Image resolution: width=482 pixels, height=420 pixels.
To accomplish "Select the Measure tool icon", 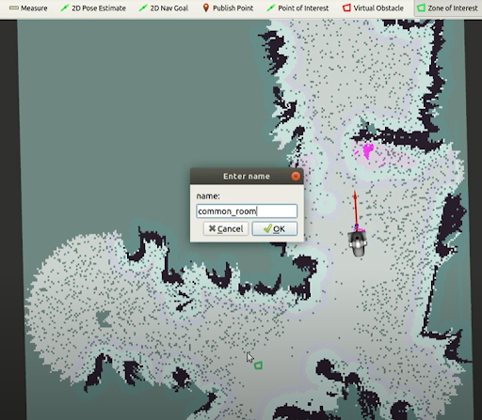I will tap(14, 8).
